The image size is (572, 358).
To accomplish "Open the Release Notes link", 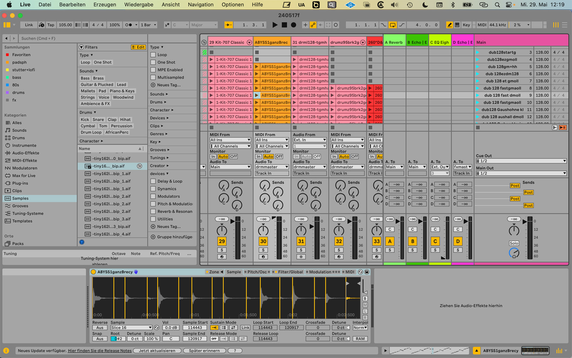I will [100, 351].
